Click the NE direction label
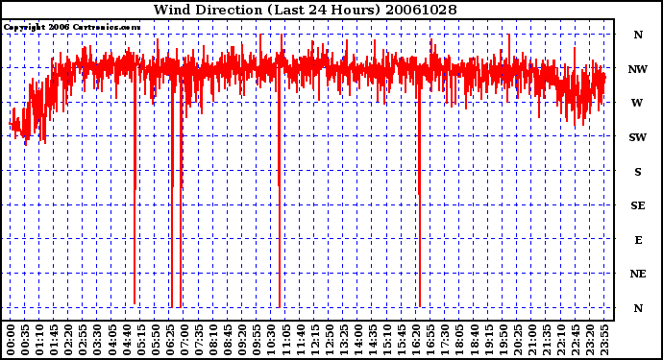Screen dimensions: 663x360 coord(638,274)
